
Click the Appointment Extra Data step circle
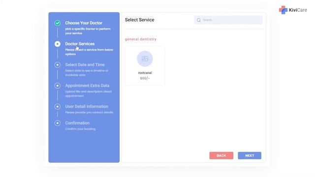point(58,86)
